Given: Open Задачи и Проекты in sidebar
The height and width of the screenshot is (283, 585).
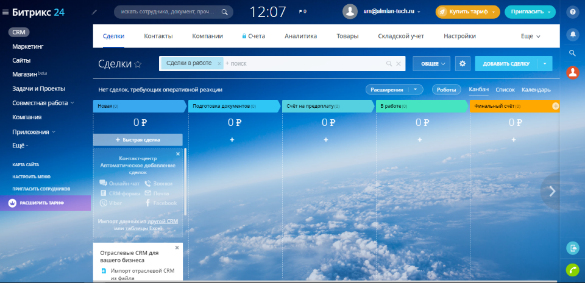Looking at the screenshot, I should pyautogui.click(x=38, y=89).
